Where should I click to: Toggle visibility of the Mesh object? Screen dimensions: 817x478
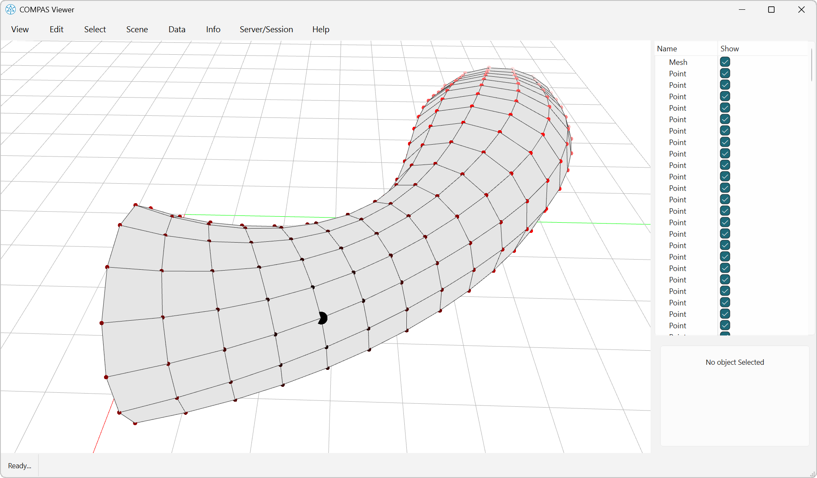point(724,61)
